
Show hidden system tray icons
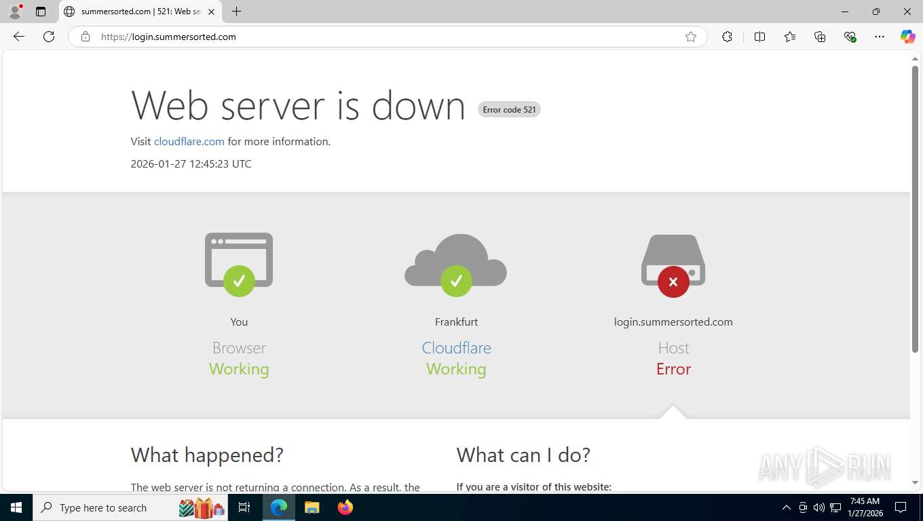[x=787, y=507]
